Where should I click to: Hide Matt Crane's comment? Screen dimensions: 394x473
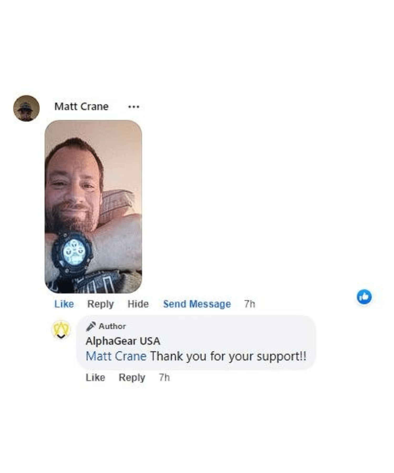pos(138,304)
